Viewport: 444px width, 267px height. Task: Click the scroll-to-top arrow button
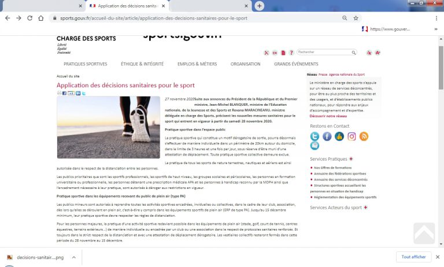click(424, 232)
